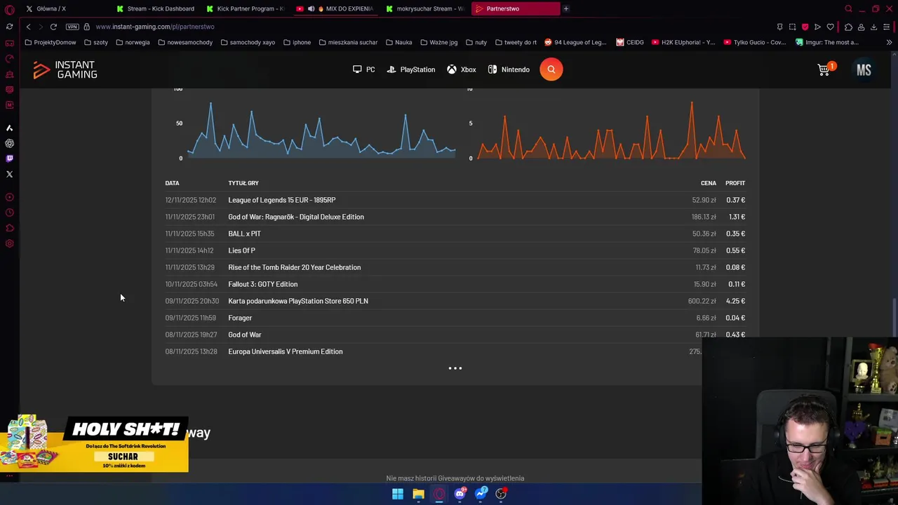Image resolution: width=898 pixels, height=505 pixels.
Task: Open the Nintendo platform menu
Action: [509, 69]
